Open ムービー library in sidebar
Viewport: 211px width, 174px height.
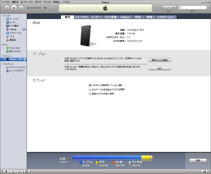click(x=13, y=22)
